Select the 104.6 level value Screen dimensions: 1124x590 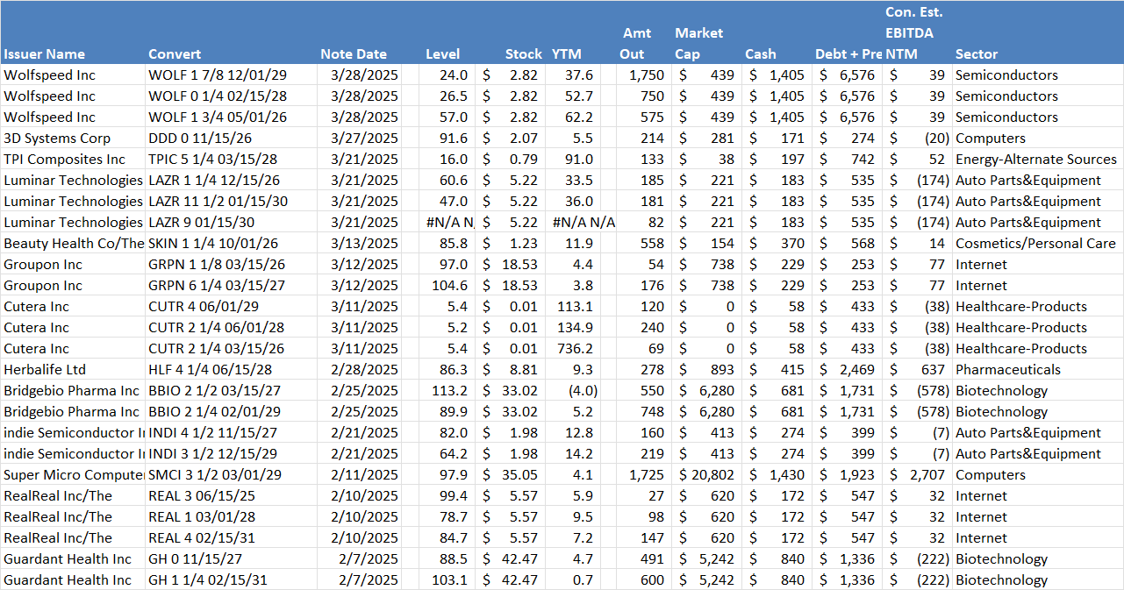click(x=450, y=285)
